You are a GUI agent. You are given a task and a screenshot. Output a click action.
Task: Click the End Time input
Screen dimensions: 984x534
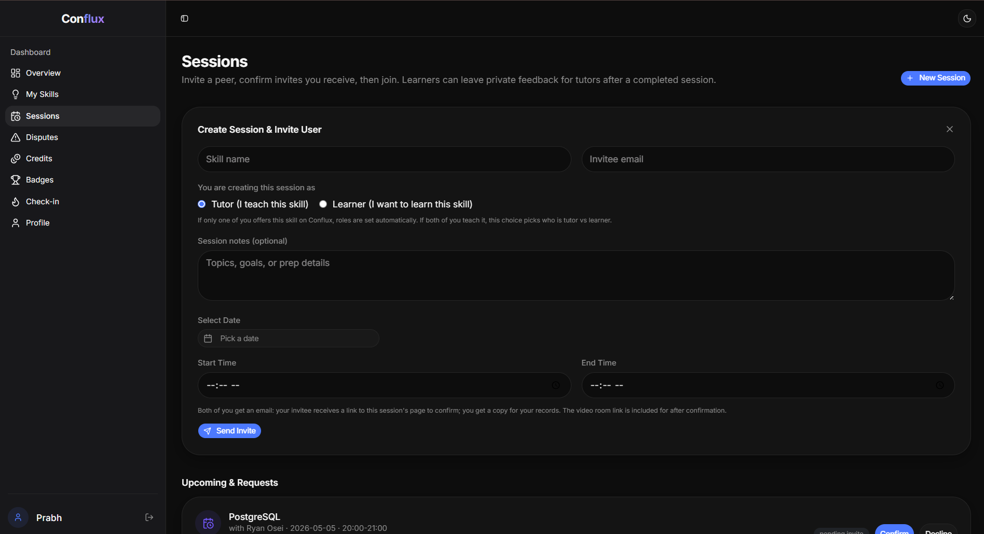tap(768, 385)
